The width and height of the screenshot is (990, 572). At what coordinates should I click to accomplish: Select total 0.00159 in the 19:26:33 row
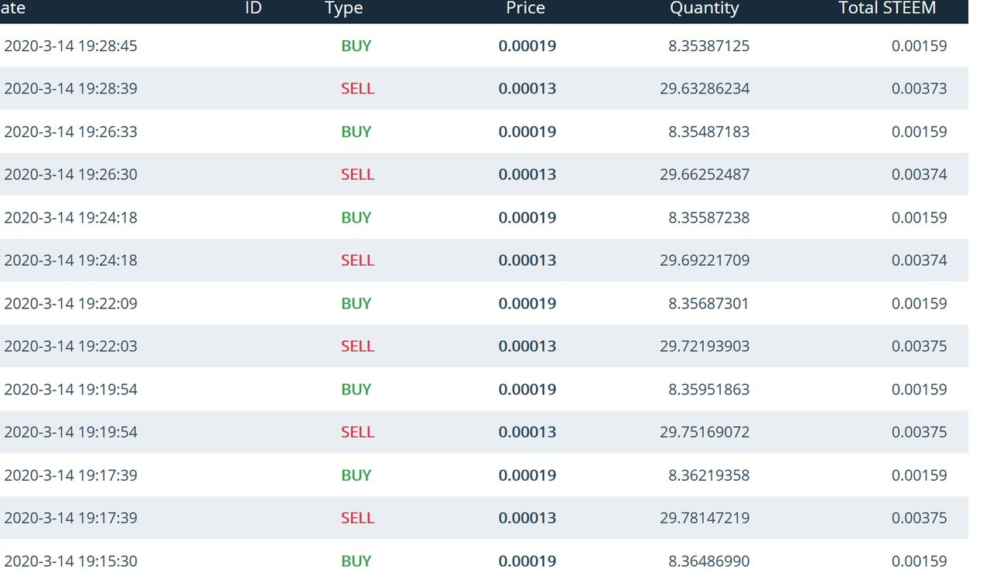click(919, 131)
